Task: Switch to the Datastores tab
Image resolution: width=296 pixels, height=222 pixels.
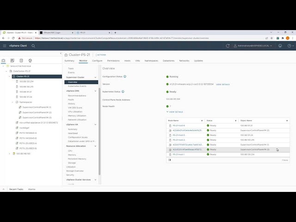Action: tap(168, 61)
